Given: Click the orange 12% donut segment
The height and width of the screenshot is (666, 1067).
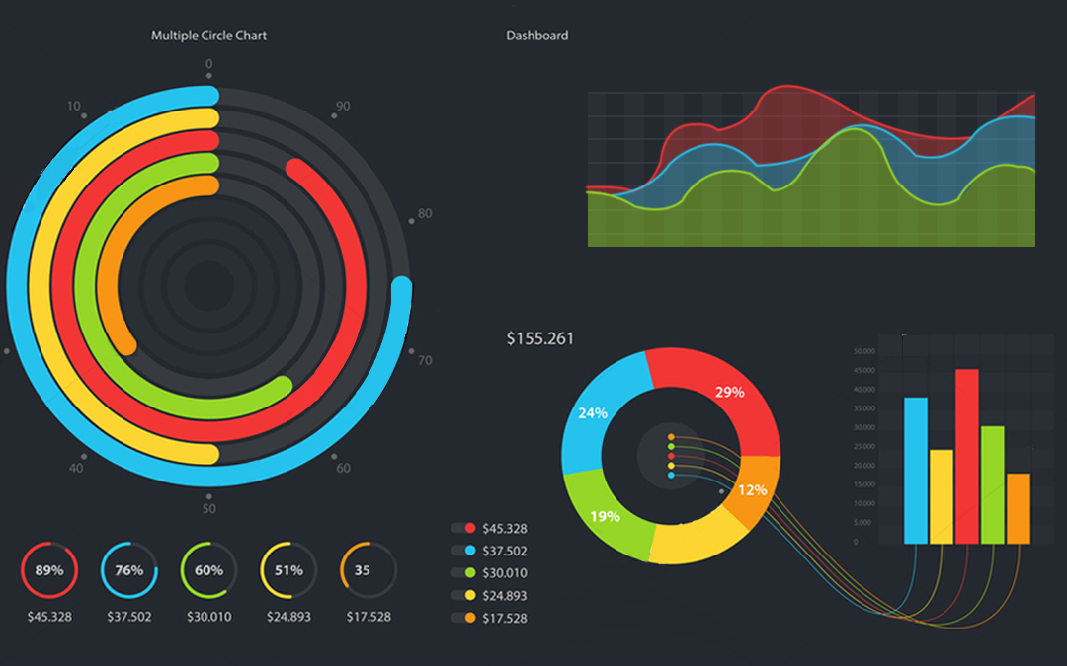Looking at the screenshot, I should (753, 488).
